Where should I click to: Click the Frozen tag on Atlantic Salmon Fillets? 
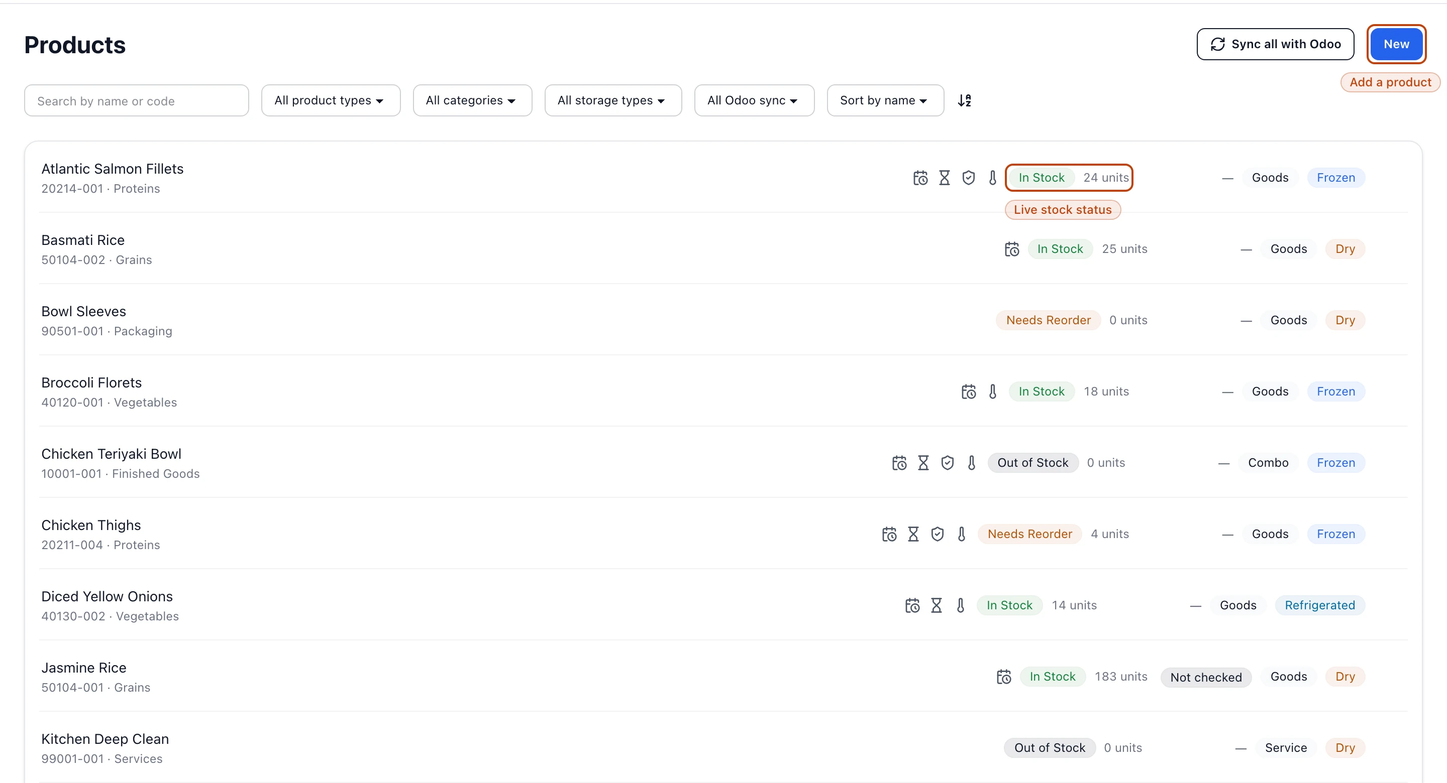(1336, 178)
